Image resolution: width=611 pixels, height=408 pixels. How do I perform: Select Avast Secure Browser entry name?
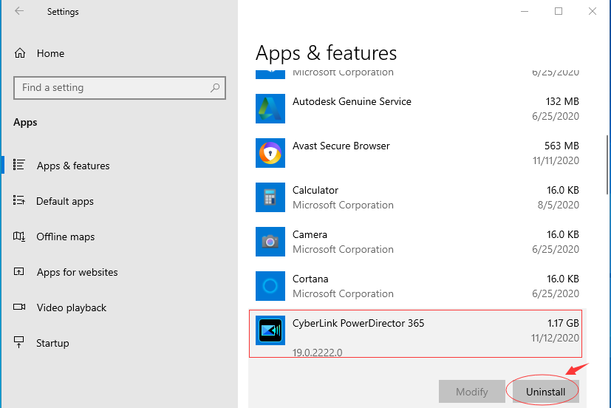coord(341,146)
